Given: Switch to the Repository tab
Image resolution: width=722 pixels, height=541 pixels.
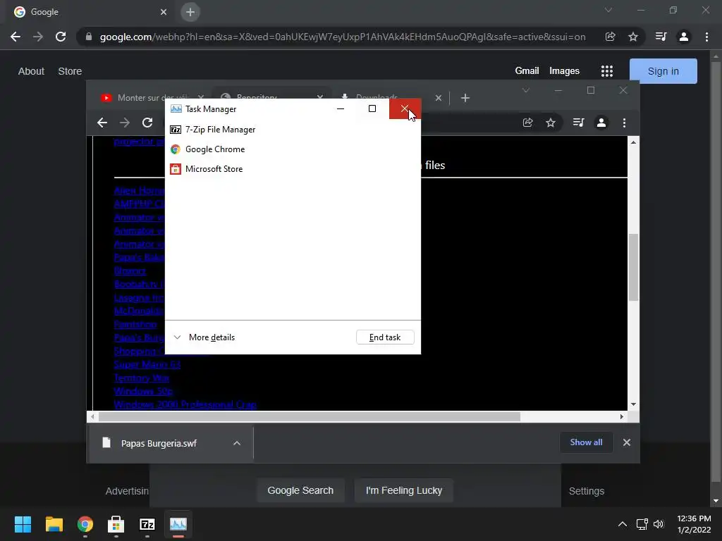Looking at the screenshot, I should (x=271, y=97).
